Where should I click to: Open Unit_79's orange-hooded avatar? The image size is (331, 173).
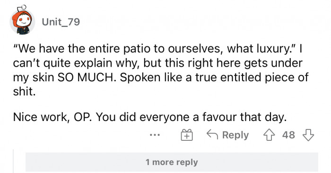click(22, 22)
